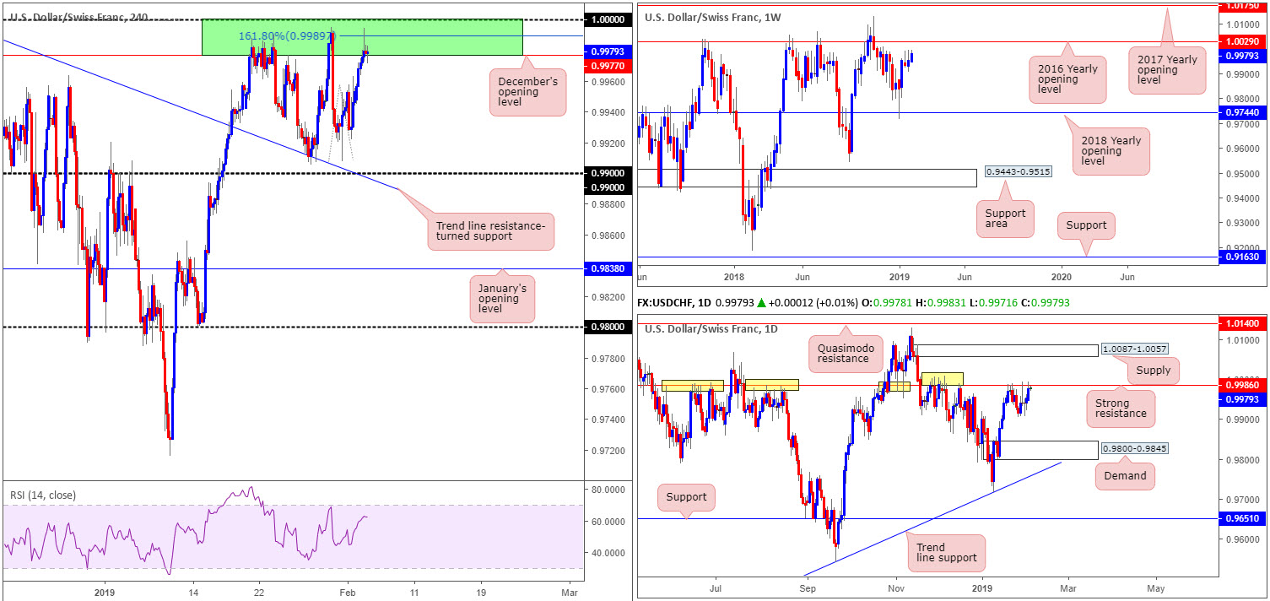Click the blue 0.99793 price tag on the weekly chart
This screenshot has height=601, width=1270.
[1243, 56]
